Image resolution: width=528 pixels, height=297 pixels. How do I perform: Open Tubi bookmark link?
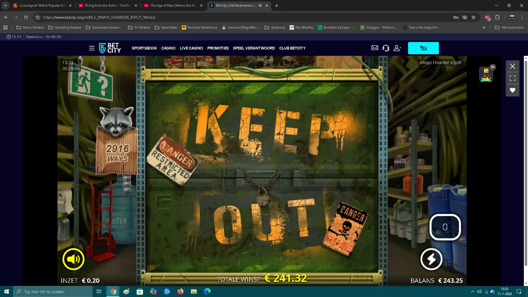[421, 28]
